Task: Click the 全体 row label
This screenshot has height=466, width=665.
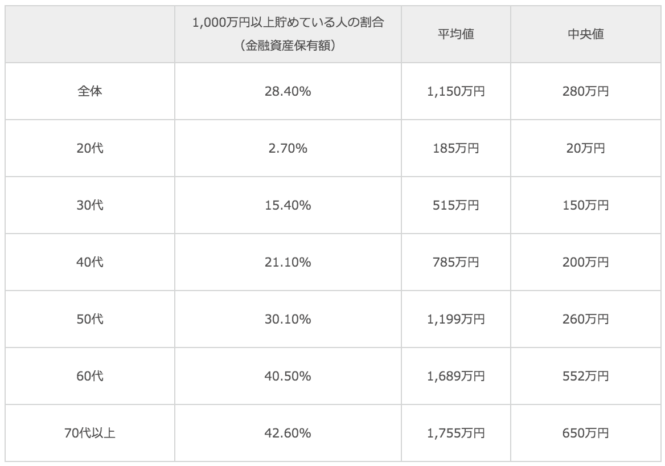Action: [90, 91]
